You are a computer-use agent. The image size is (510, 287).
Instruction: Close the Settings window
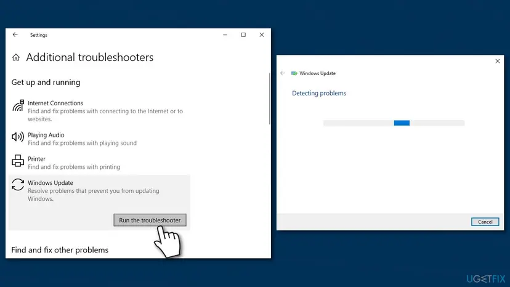(x=262, y=35)
